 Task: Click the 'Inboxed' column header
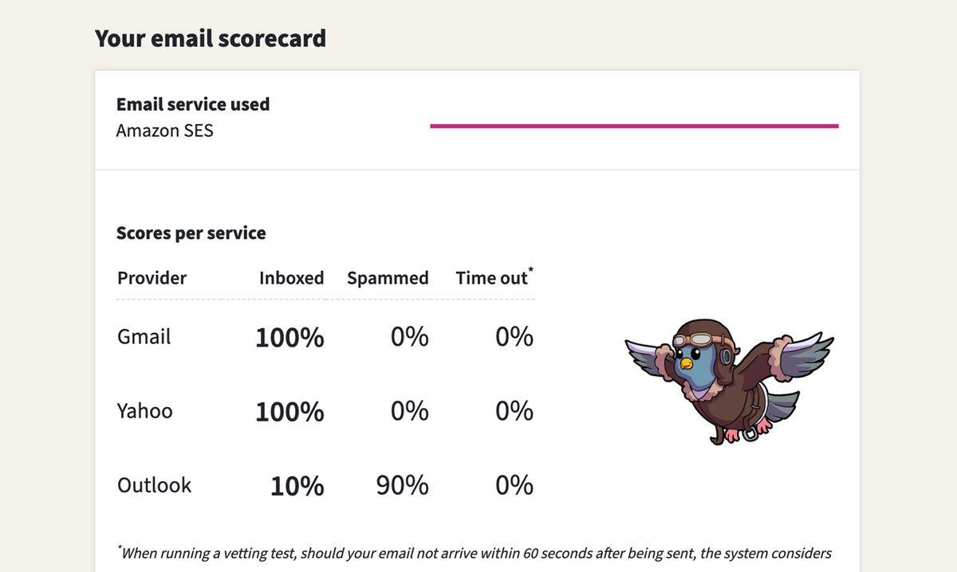pos(291,278)
